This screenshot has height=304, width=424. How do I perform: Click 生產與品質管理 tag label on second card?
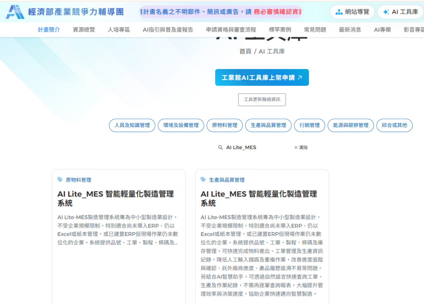[x=227, y=180]
